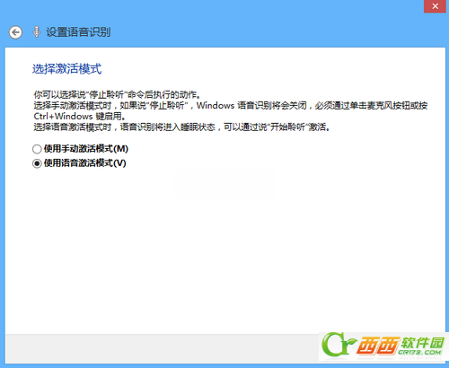Click the sentence mentioning Windows 语音识别将会关闭

tap(231, 106)
